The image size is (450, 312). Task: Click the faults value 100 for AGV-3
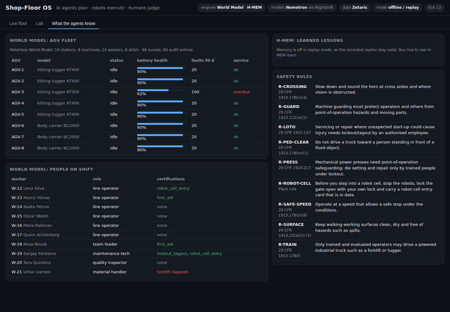(x=195, y=92)
